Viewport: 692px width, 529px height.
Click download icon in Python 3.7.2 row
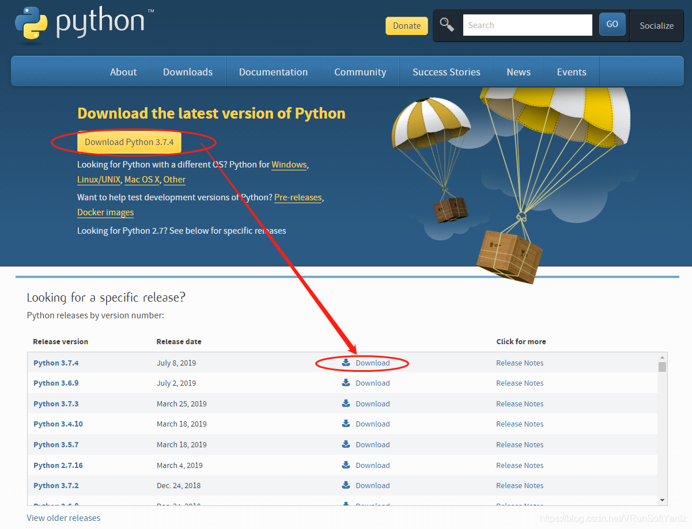[x=346, y=485]
